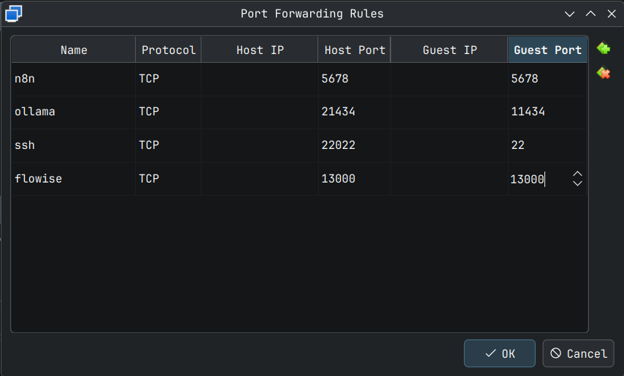Click the Host IP column header
The height and width of the screenshot is (376, 624).
259,50
